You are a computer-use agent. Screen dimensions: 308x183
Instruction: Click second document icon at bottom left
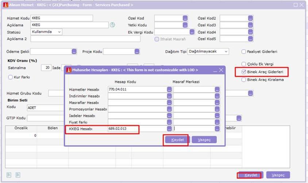click(x=18, y=175)
